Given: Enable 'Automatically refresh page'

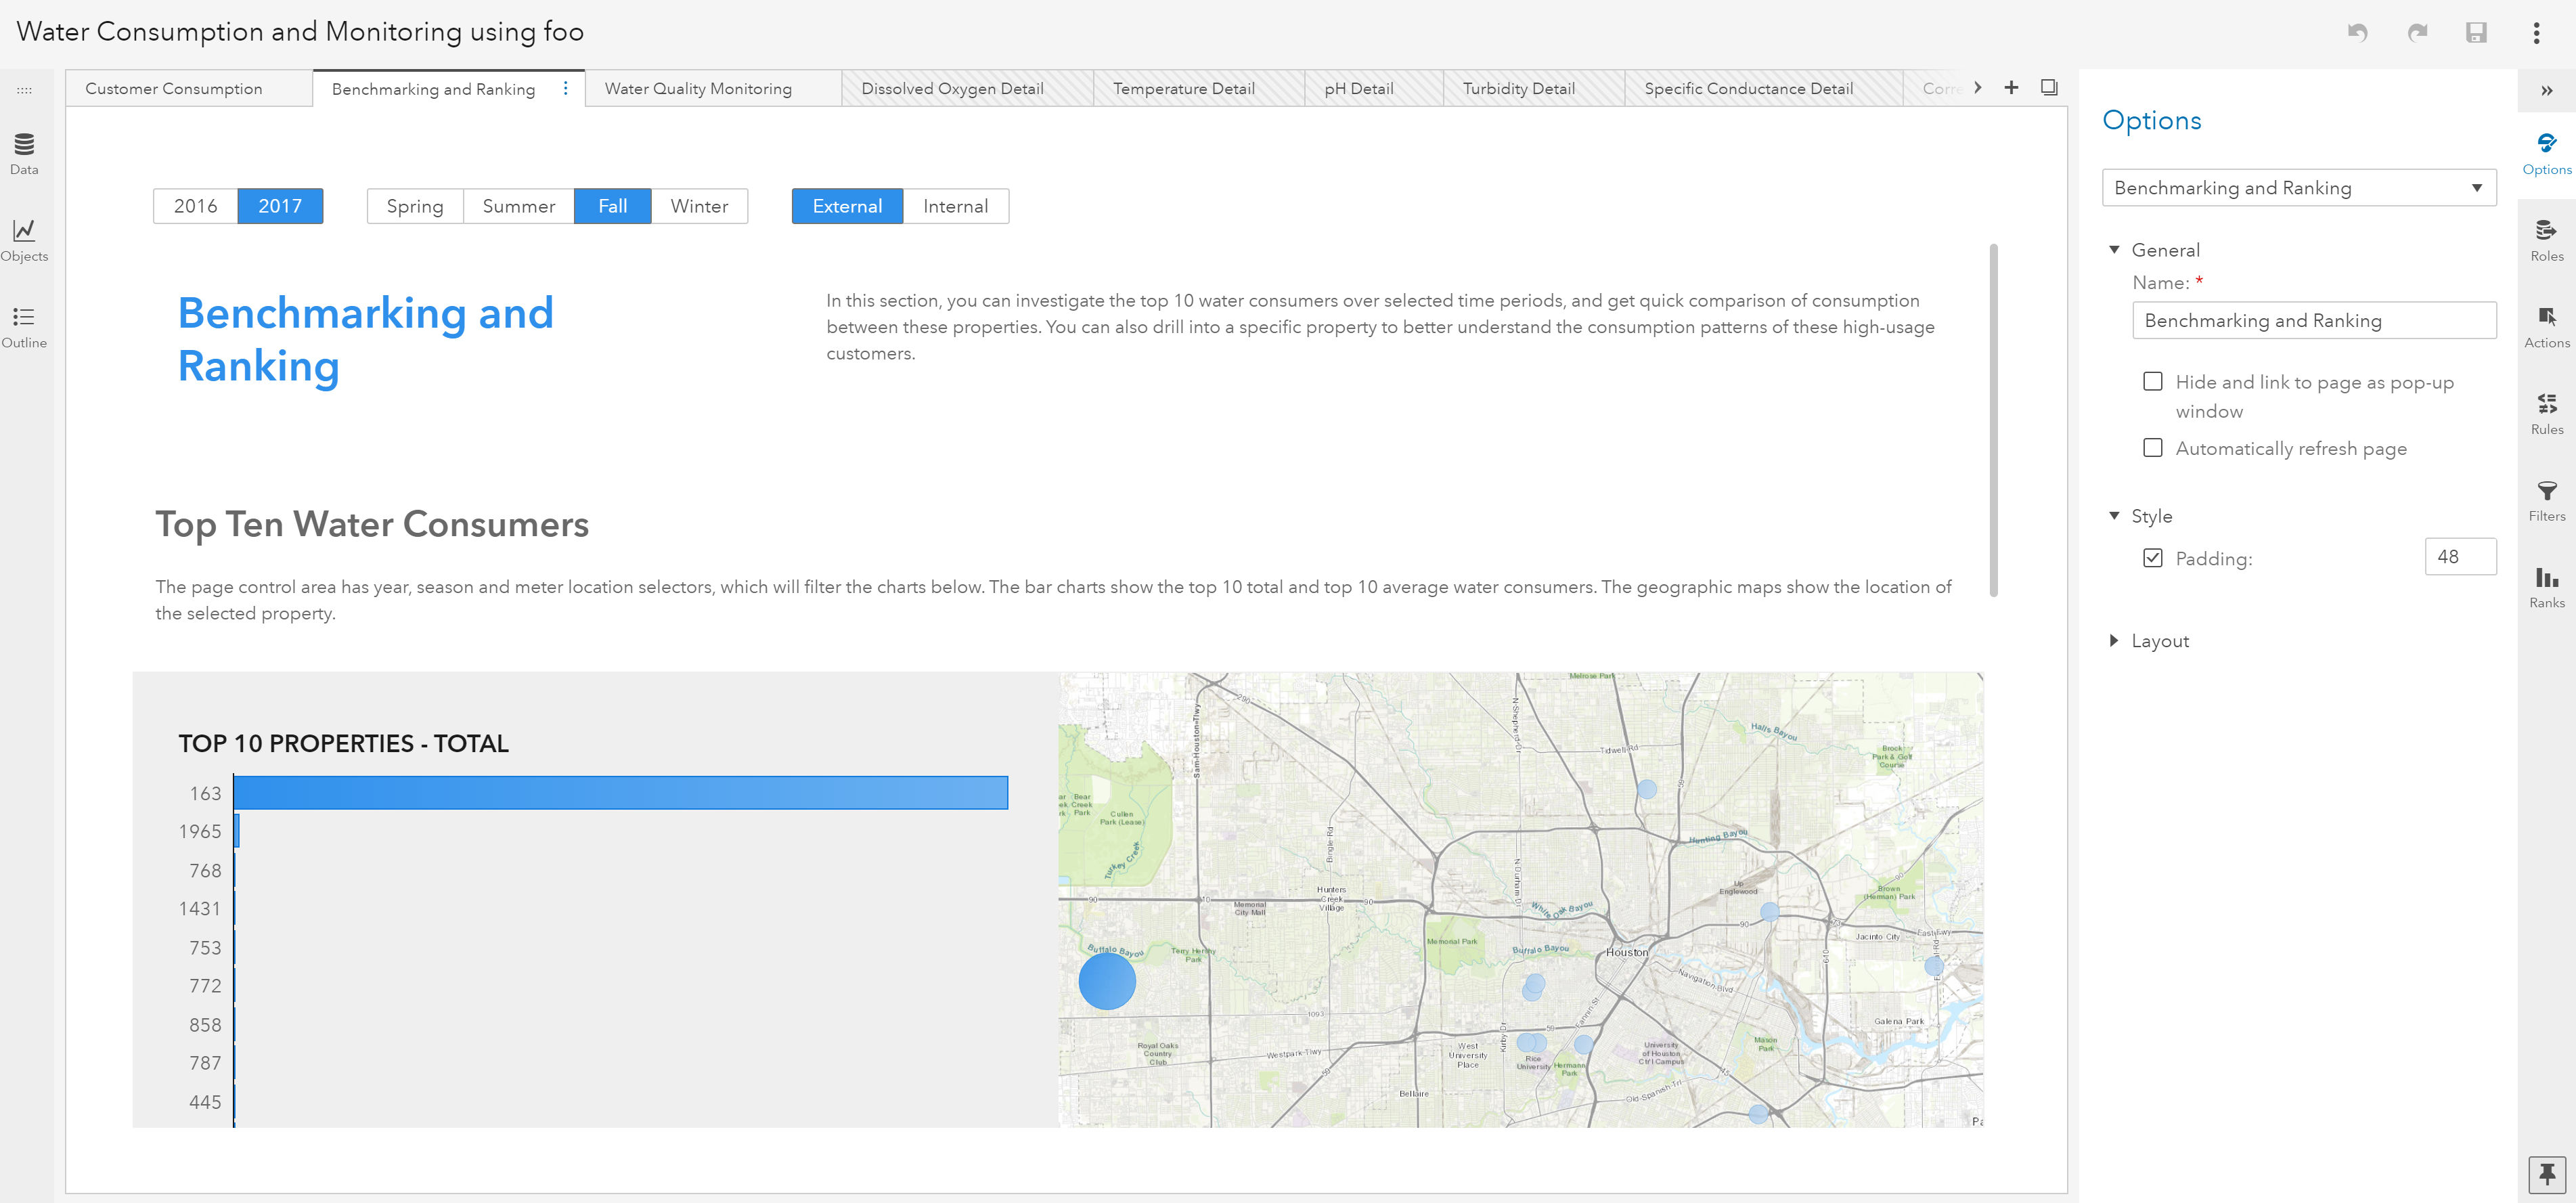Looking at the screenshot, I should point(2153,448).
